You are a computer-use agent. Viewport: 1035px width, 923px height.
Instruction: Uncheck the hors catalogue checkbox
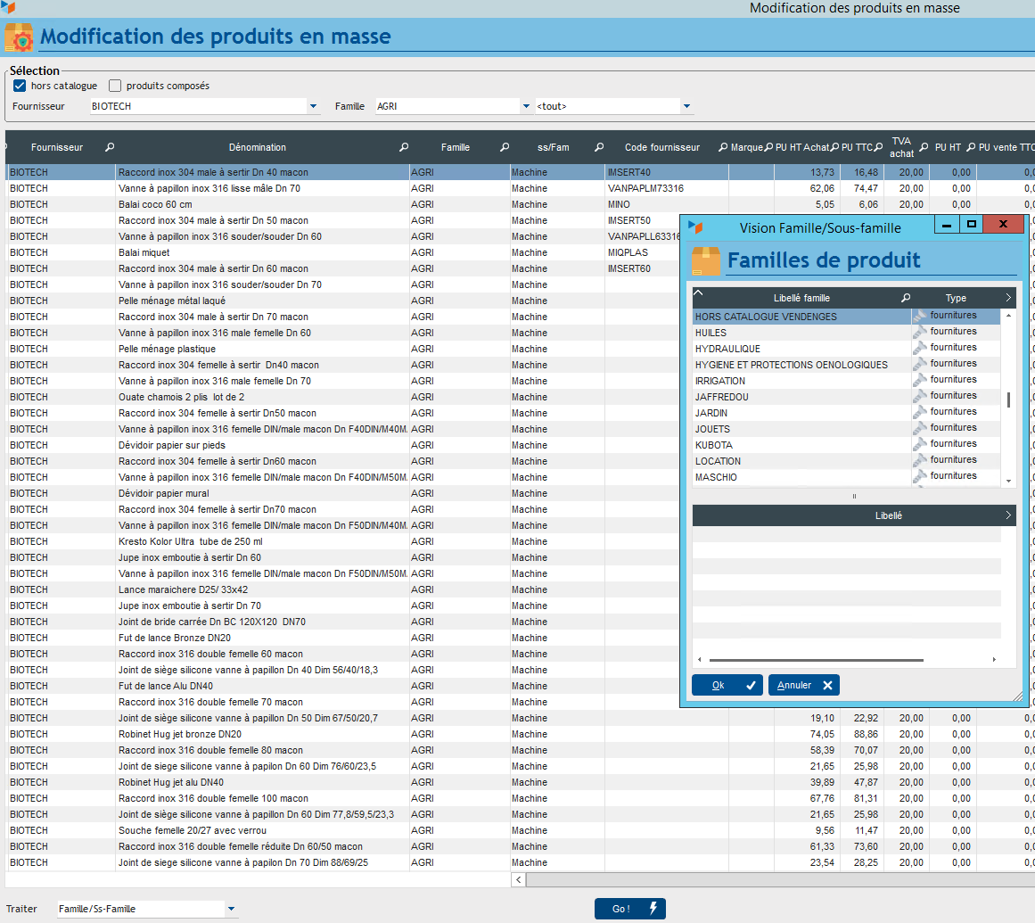pyautogui.click(x=20, y=87)
